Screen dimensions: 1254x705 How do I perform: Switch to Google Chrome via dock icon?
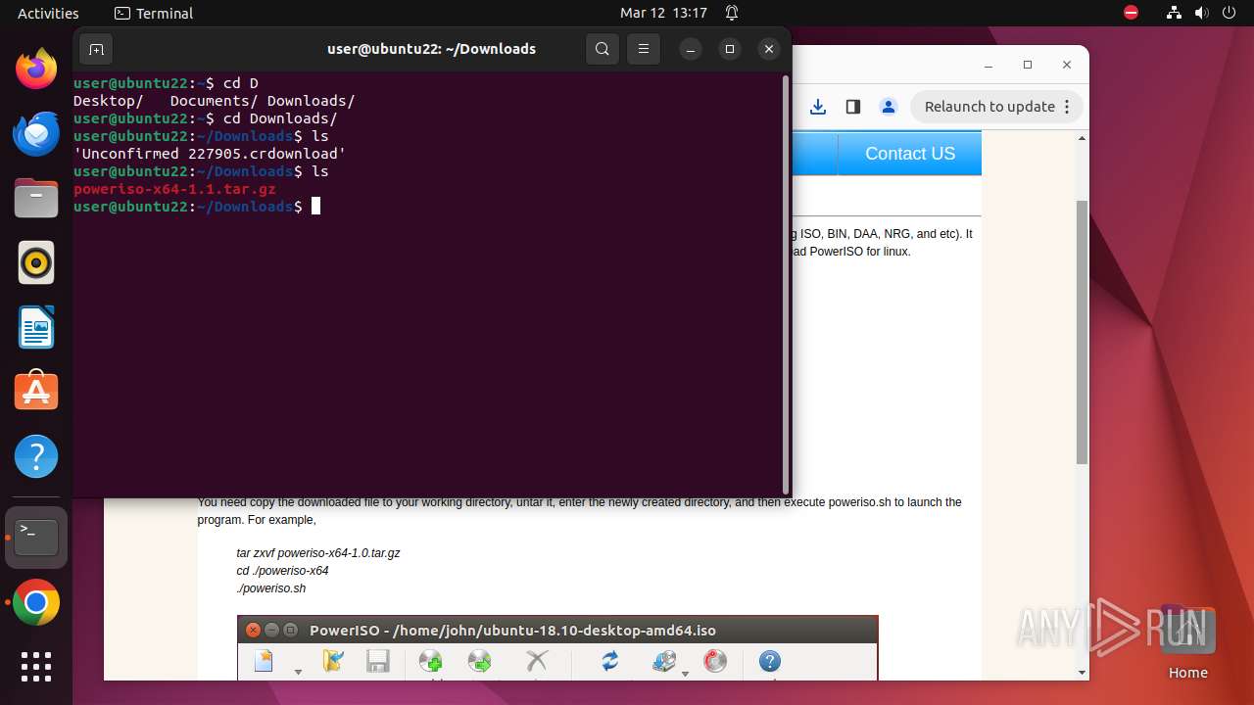[x=36, y=603]
